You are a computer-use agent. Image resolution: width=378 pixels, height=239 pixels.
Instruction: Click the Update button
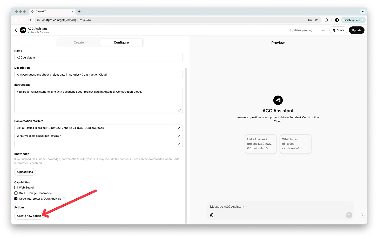356,30
